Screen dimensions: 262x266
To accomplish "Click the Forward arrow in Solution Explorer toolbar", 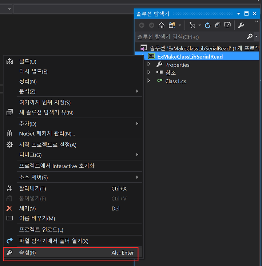I will 151,25.
